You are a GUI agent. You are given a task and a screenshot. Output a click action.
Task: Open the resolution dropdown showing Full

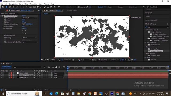coord(86,60)
